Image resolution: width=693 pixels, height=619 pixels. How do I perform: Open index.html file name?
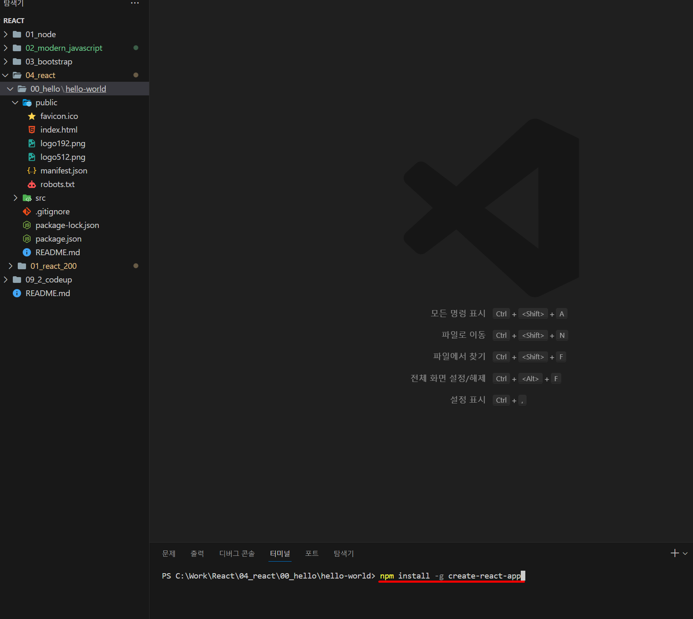[59, 130]
